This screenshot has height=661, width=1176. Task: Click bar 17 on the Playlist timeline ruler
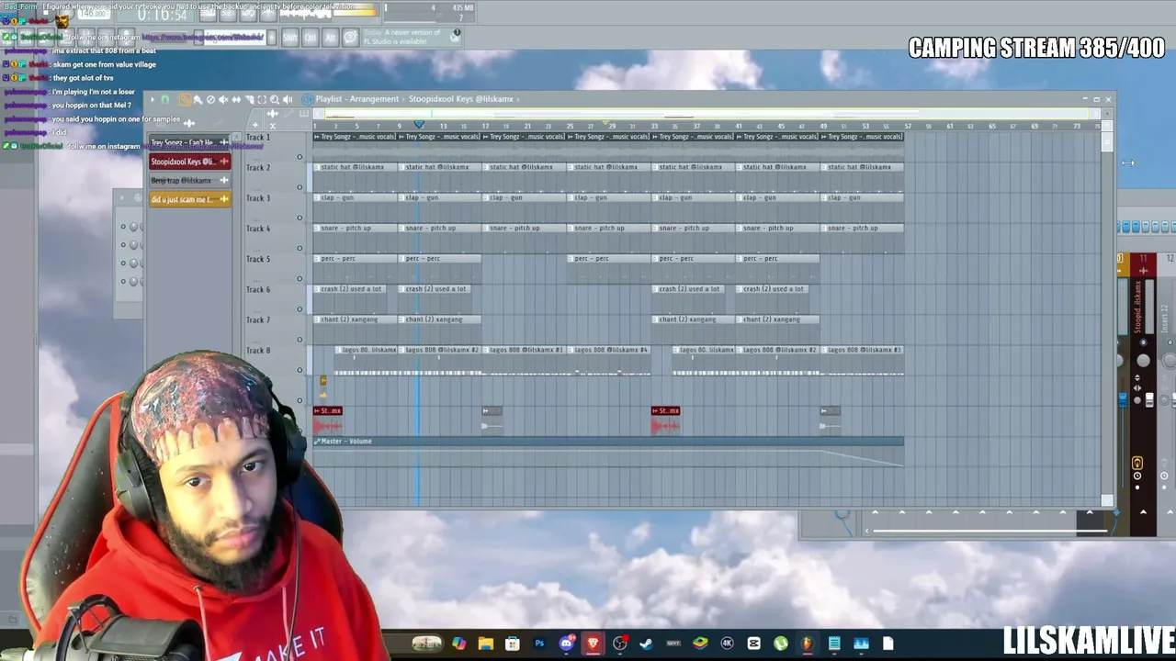coord(485,126)
